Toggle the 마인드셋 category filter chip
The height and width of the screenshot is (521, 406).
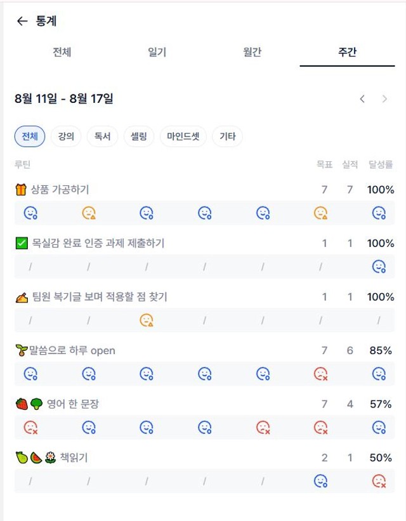tap(183, 136)
